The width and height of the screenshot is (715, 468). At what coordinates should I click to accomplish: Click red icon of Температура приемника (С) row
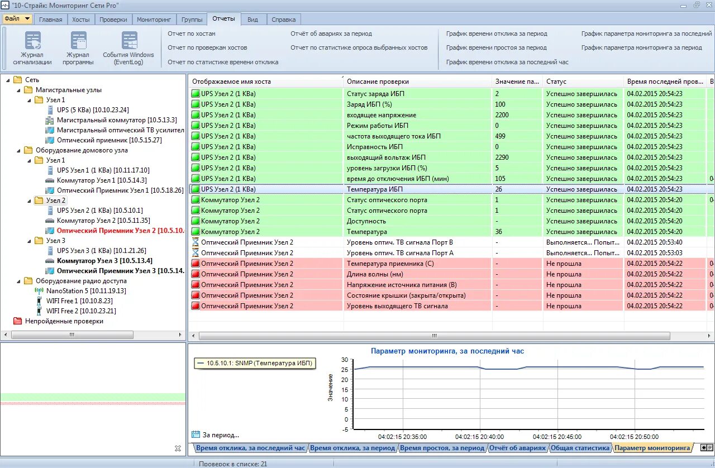click(x=196, y=264)
